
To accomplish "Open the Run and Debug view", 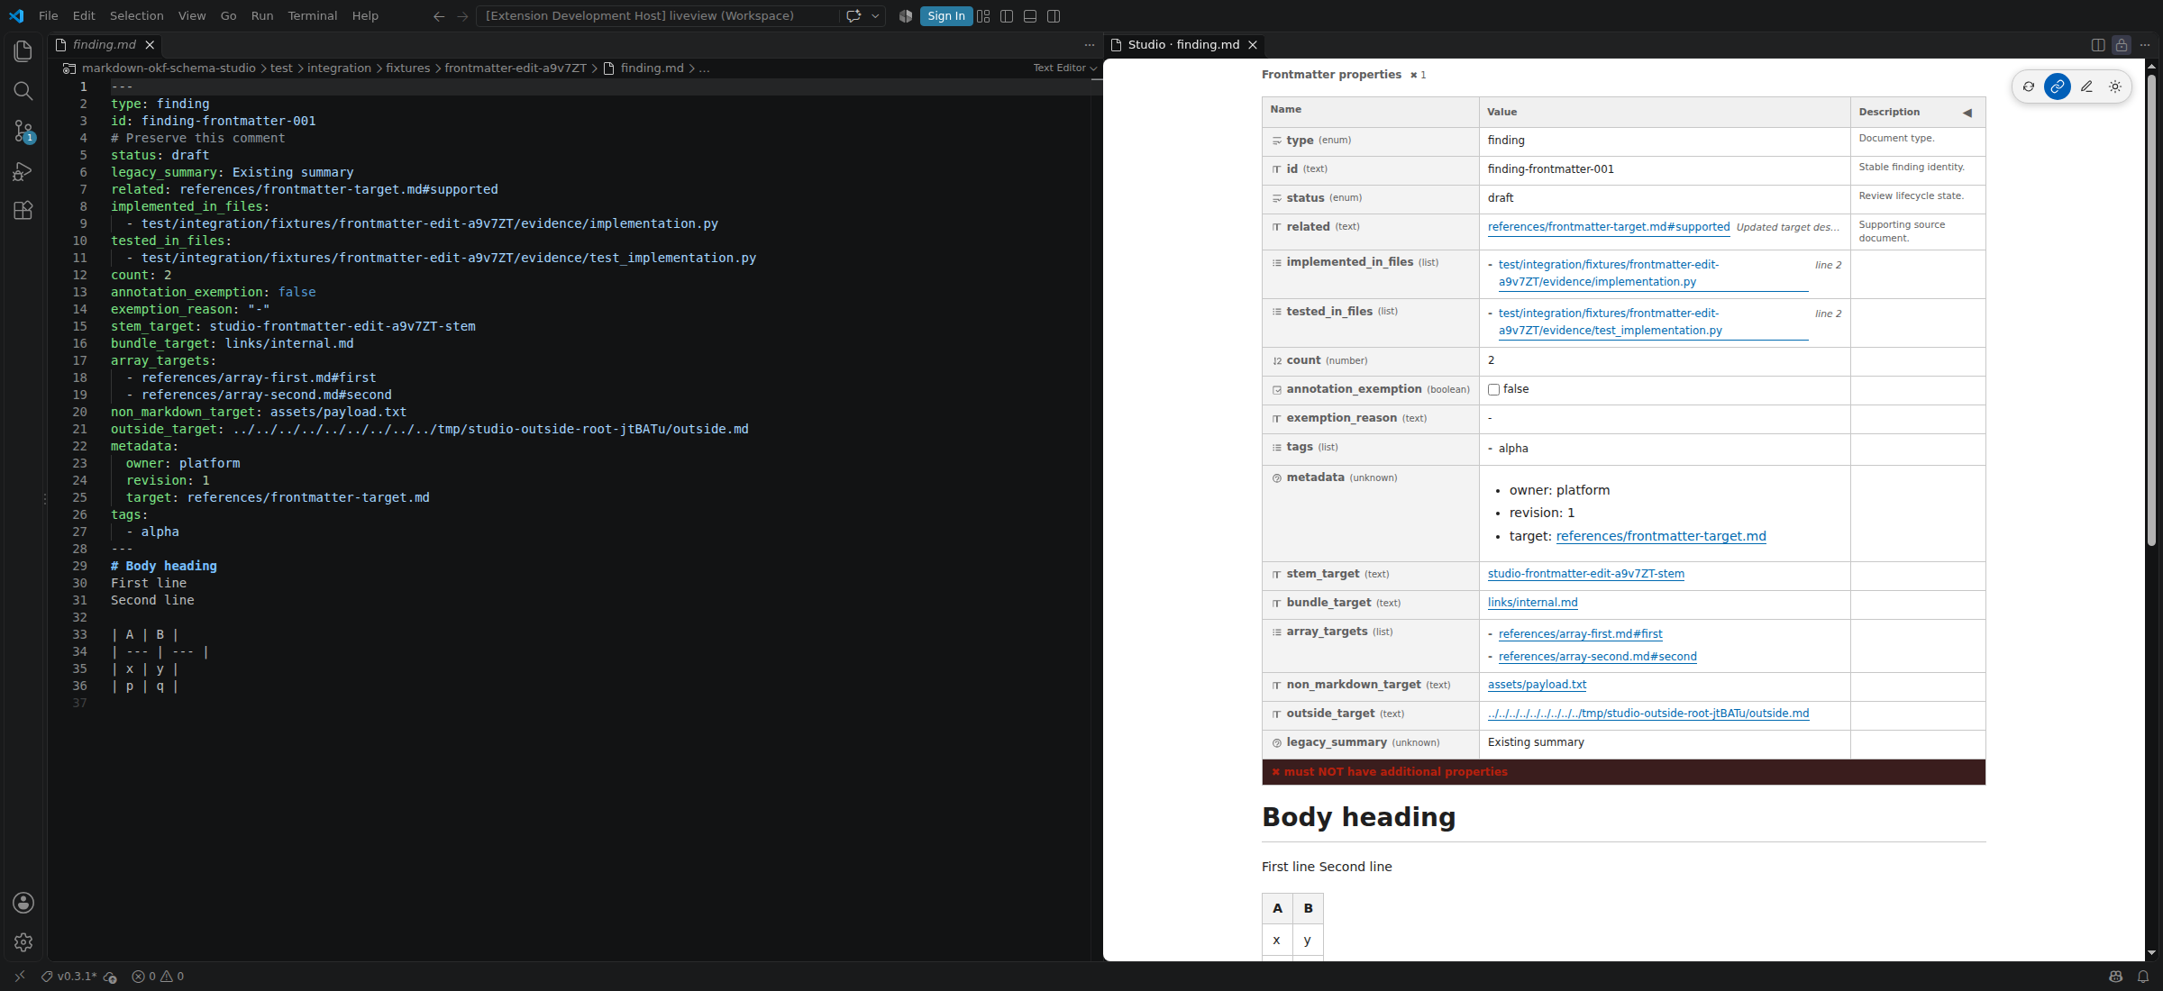I will 23,171.
